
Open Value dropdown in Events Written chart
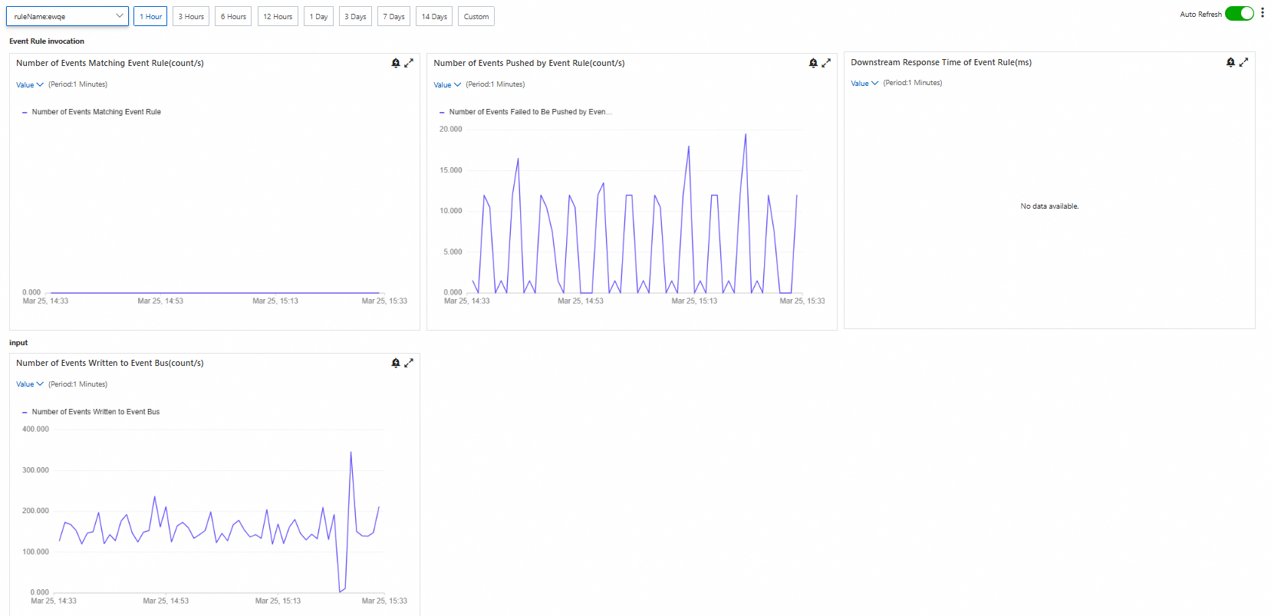pyautogui.click(x=30, y=384)
